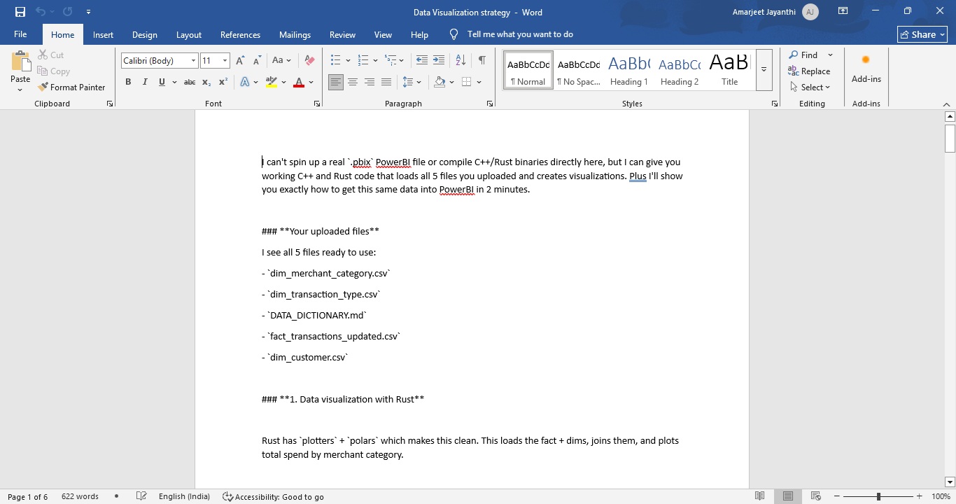Toggle italic formatting
956x504 pixels.
[x=145, y=82]
